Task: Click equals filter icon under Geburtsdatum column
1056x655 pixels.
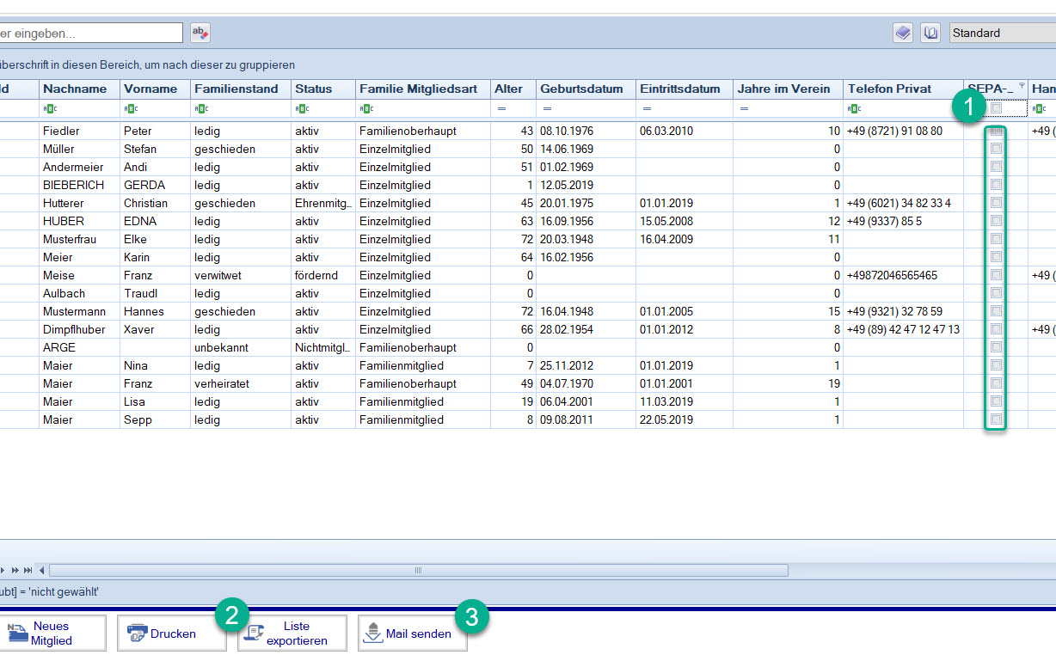Action: (547, 108)
